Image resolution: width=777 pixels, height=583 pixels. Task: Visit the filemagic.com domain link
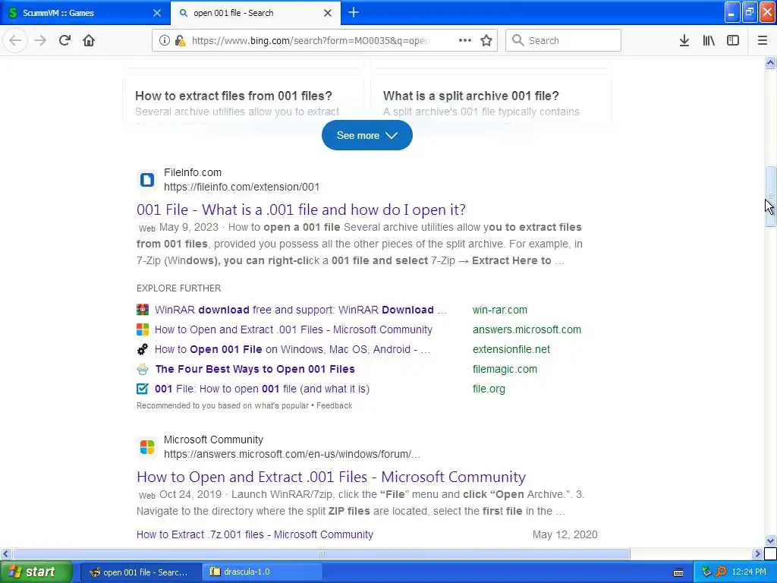click(x=505, y=370)
